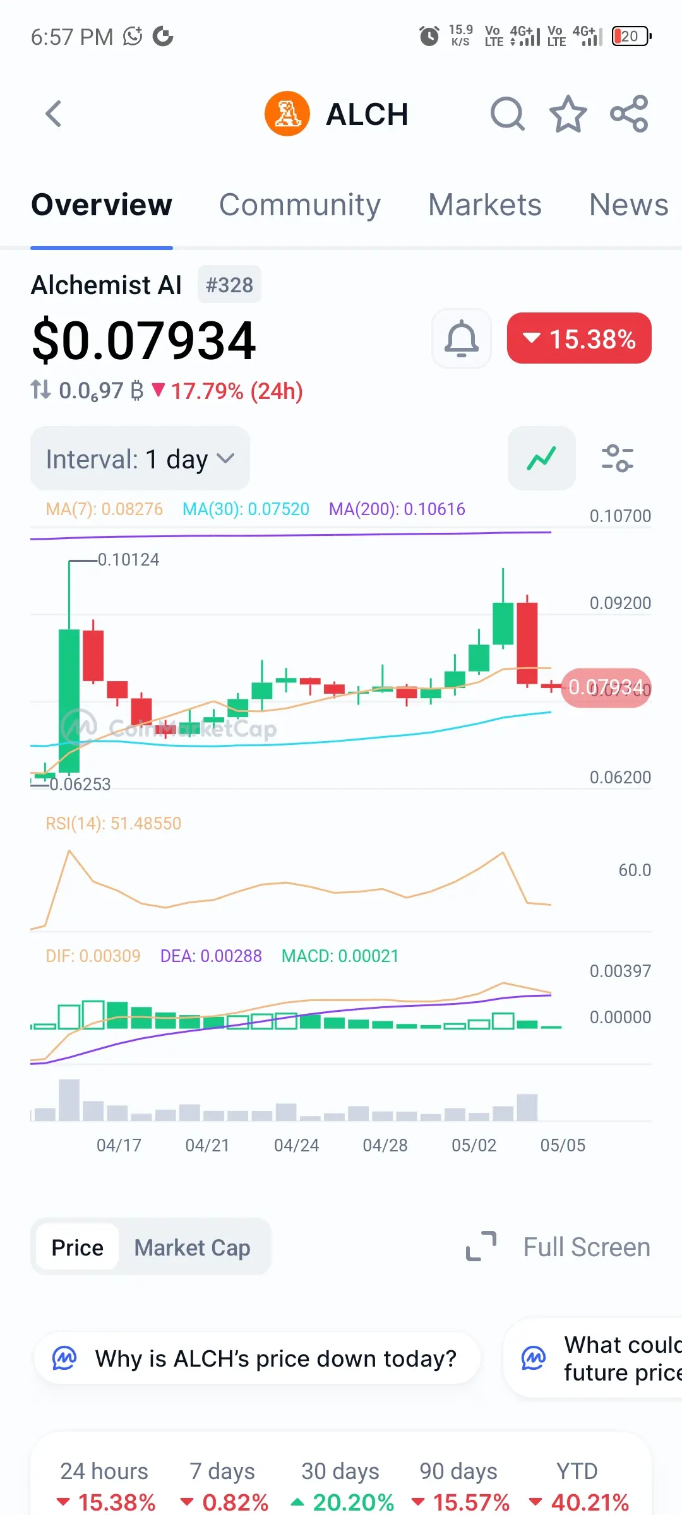Open search with the magnifier icon
Image resolution: width=682 pixels, height=1515 pixels.
(507, 114)
